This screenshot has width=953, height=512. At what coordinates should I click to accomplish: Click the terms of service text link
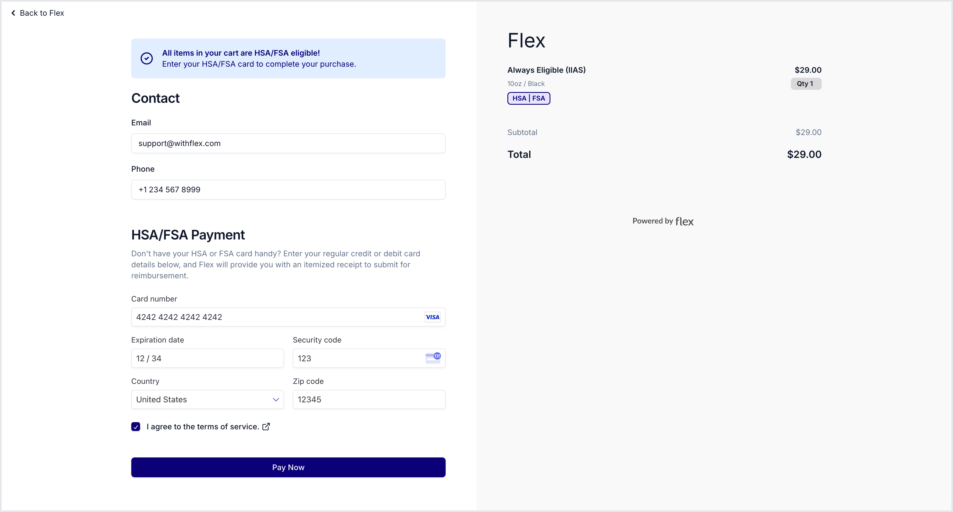pos(203,427)
